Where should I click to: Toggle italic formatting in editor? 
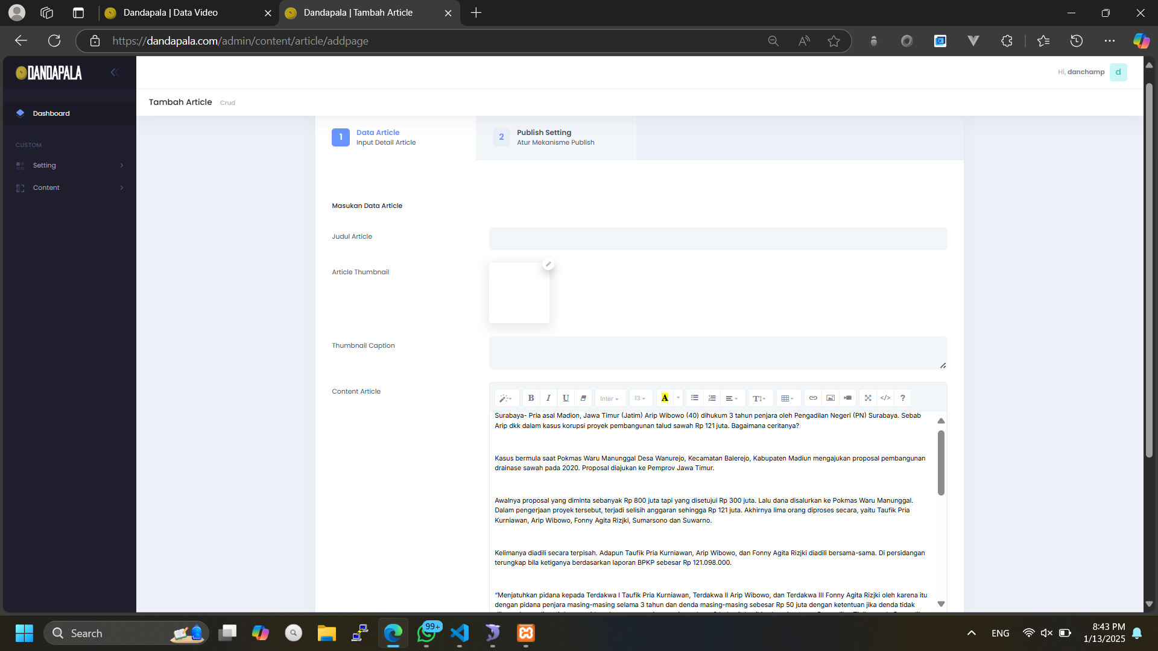coord(548,398)
